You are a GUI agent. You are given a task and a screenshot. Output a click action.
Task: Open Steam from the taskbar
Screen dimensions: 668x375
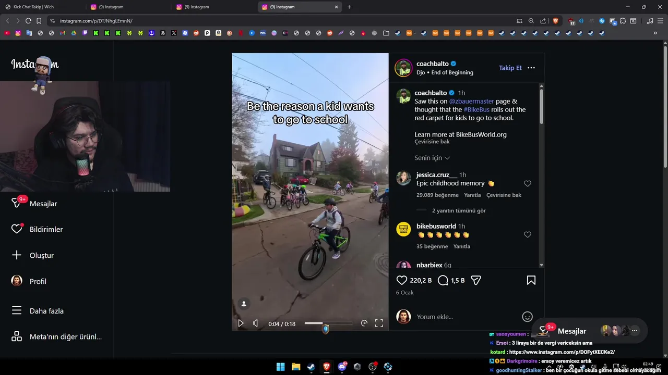coord(311,367)
